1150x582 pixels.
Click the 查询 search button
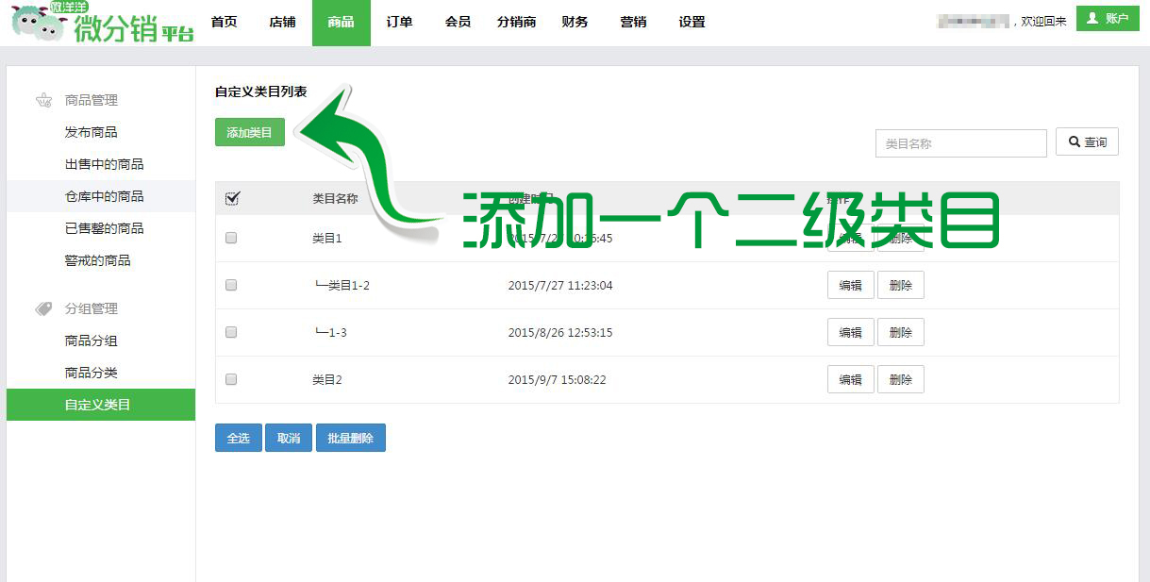point(1087,142)
